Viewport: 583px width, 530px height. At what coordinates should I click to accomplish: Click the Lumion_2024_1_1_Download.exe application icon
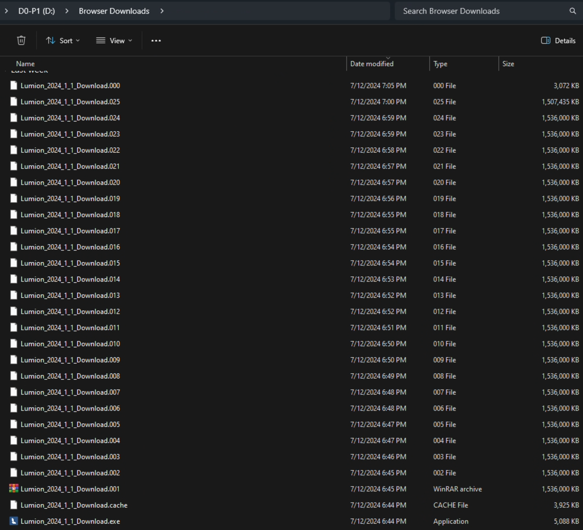[13, 521]
